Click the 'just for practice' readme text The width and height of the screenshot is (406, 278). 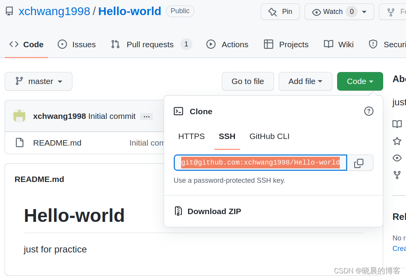click(55, 249)
